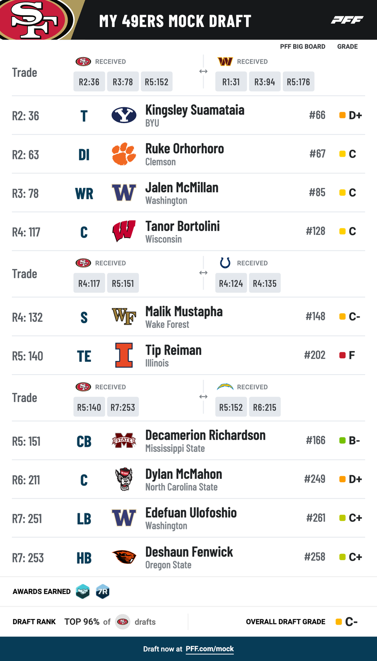Screen dimensions: 377x661
Task: Click the BYU team logo
Action: pos(124,116)
